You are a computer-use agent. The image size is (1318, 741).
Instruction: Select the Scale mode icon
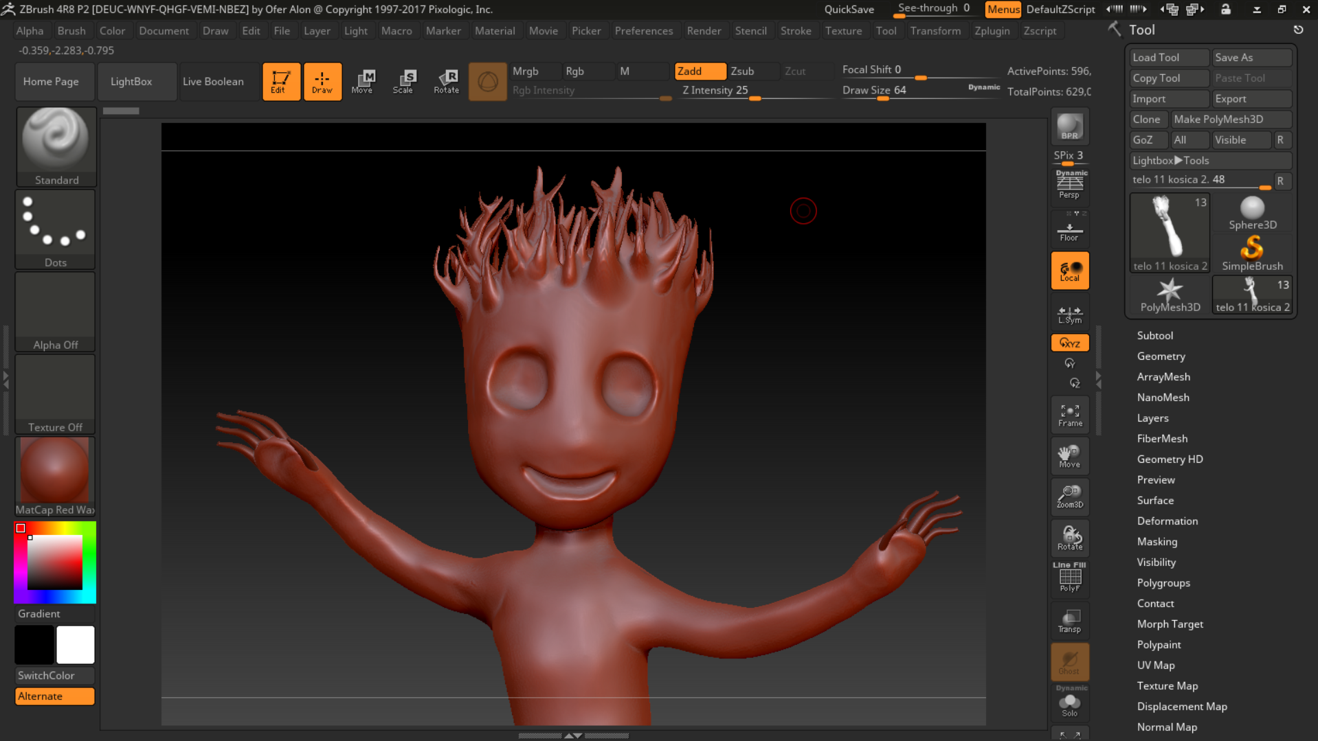point(403,82)
